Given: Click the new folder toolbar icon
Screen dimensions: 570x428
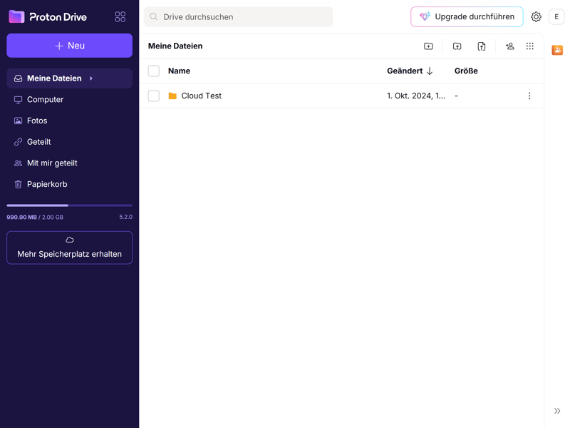Looking at the screenshot, I should click(428, 46).
